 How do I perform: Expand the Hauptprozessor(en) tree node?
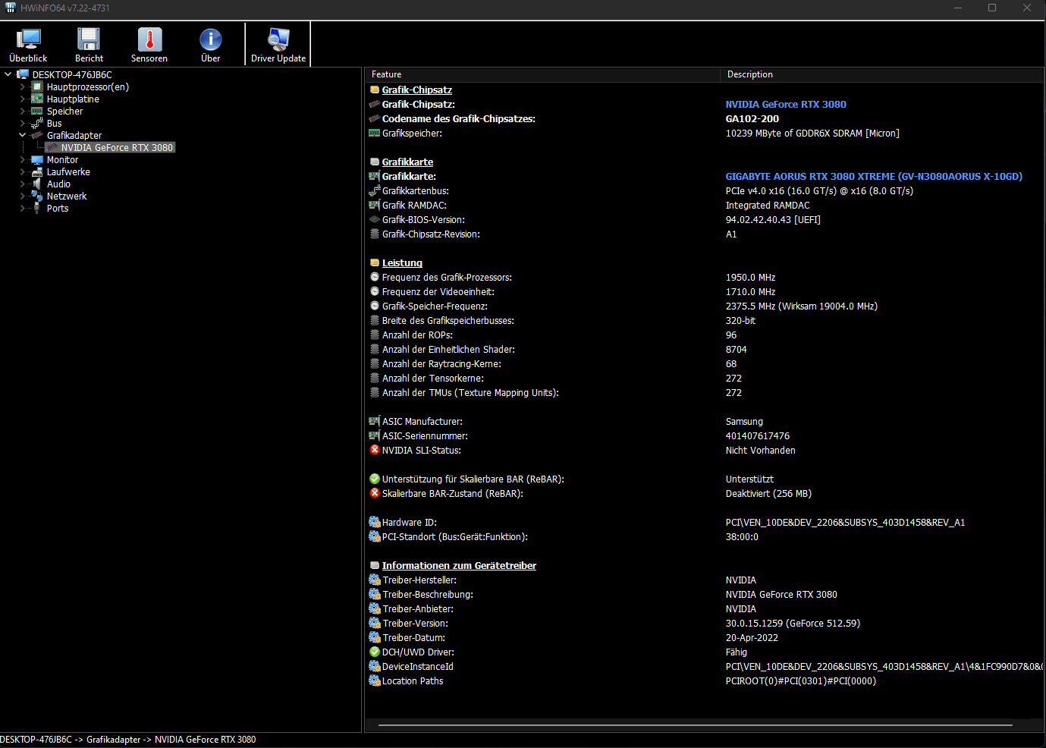[x=22, y=87]
